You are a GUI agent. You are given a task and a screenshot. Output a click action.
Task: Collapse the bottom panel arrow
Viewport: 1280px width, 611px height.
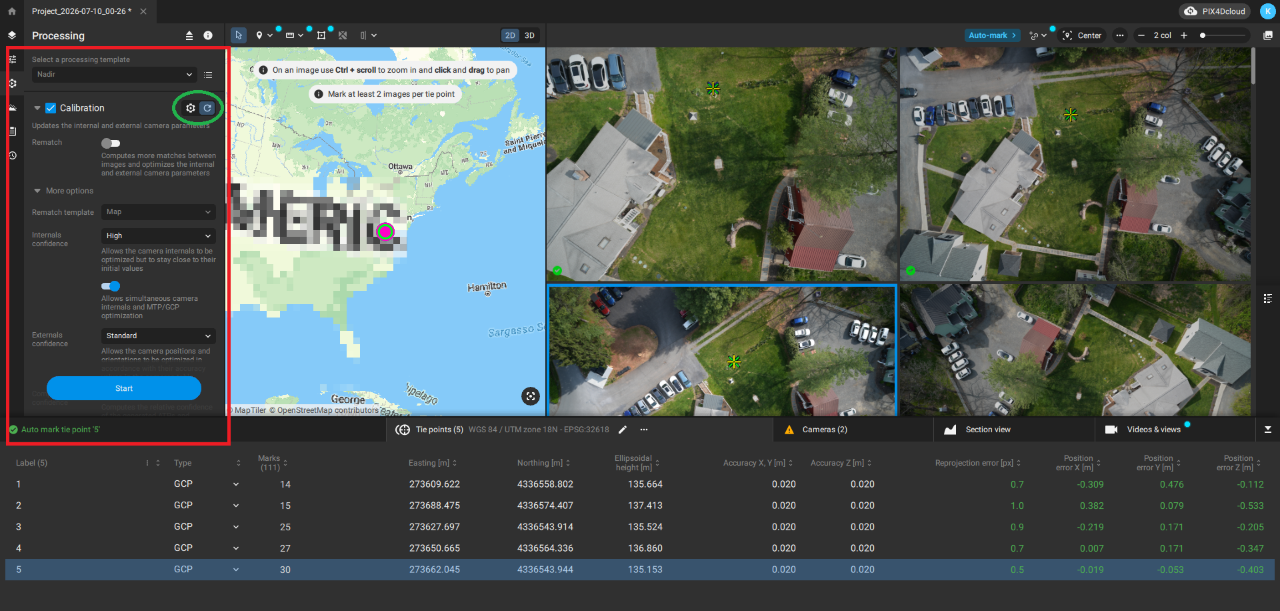click(1268, 430)
